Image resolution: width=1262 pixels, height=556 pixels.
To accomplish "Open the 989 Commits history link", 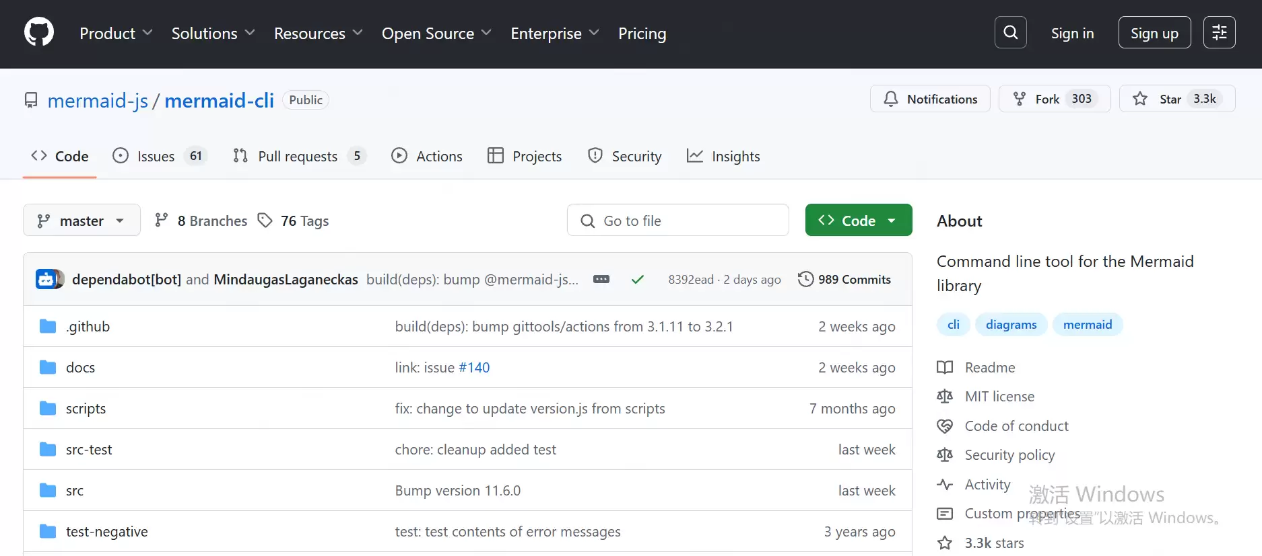I will point(844,279).
